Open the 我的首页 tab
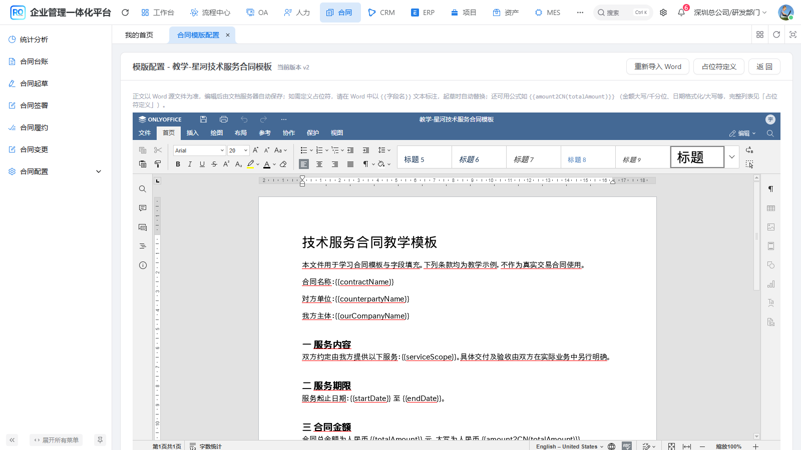 139,35
